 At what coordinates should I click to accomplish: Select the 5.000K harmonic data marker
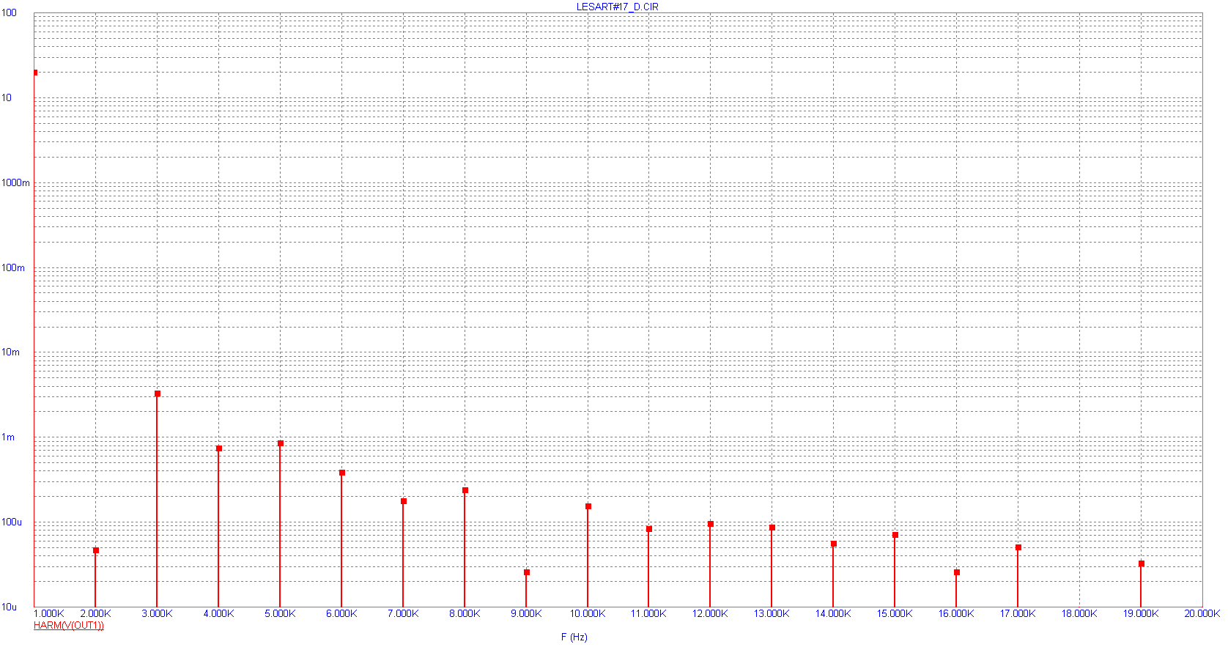(x=281, y=443)
